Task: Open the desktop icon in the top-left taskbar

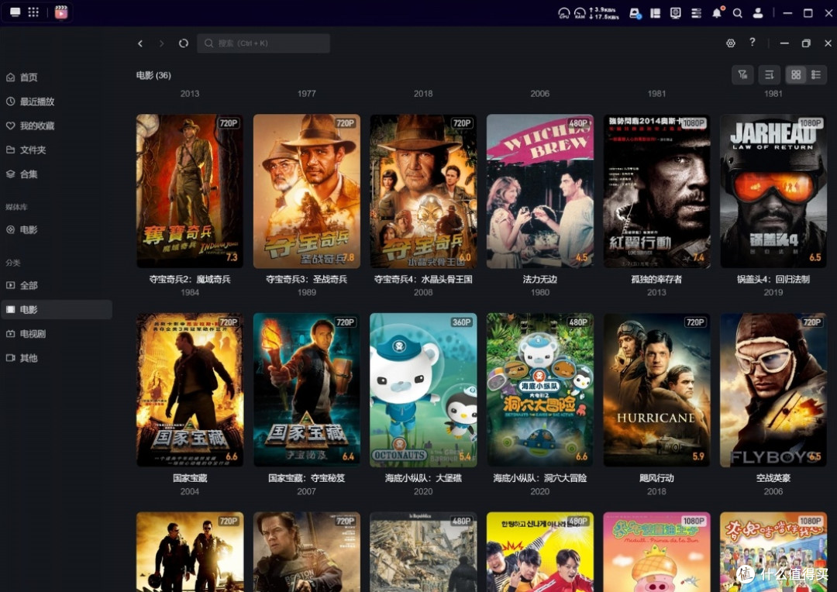Action: coord(15,12)
